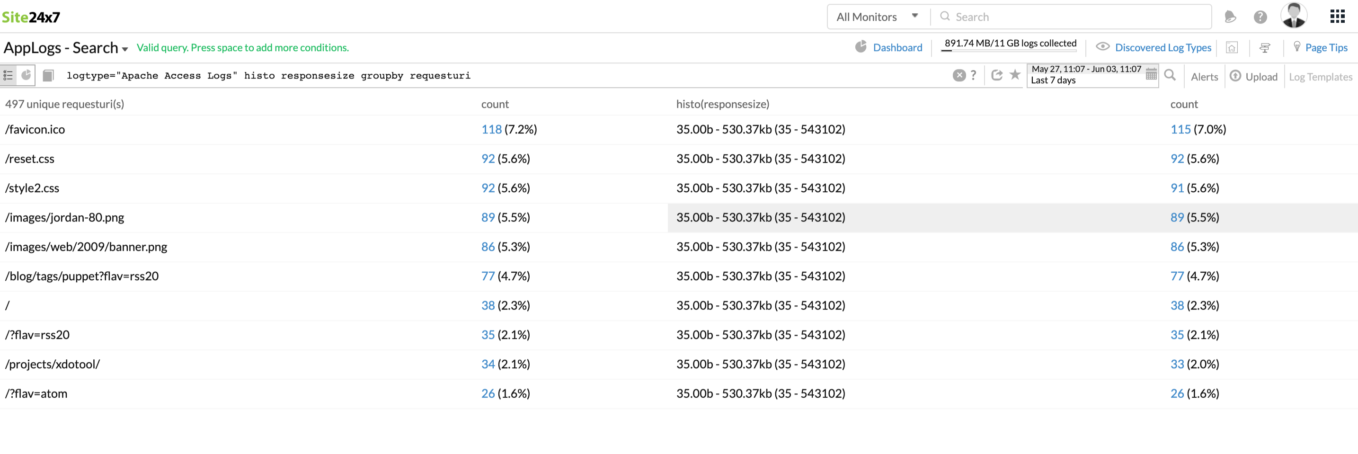Open the saved searches book icon
The height and width of the screenshot is (454, 1358).
(x=48, y=75)
